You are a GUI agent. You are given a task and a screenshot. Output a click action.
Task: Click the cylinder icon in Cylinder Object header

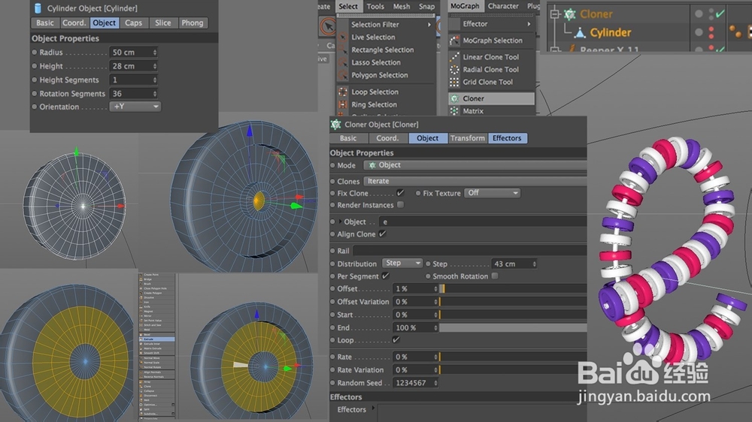[38, 8]
